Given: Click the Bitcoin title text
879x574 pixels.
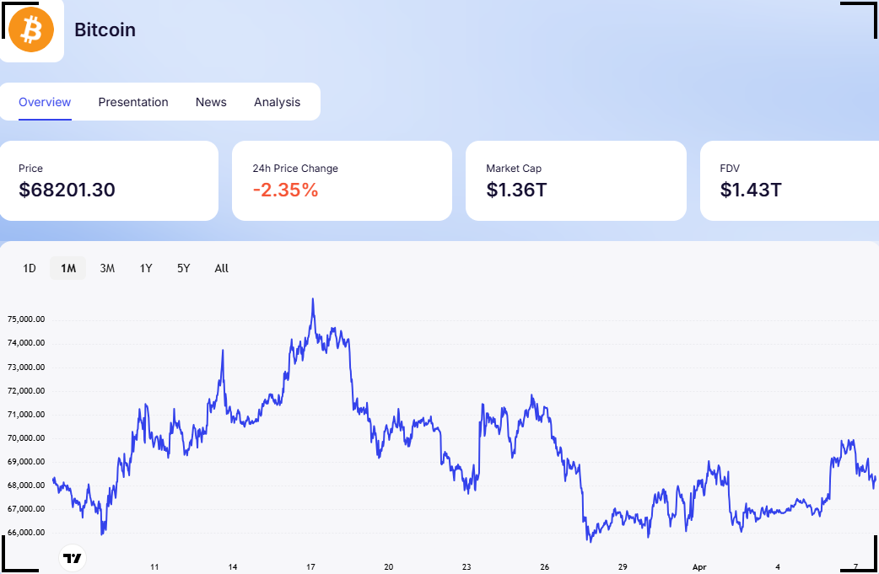Looking at the screenshot, I should coord(105,30).
